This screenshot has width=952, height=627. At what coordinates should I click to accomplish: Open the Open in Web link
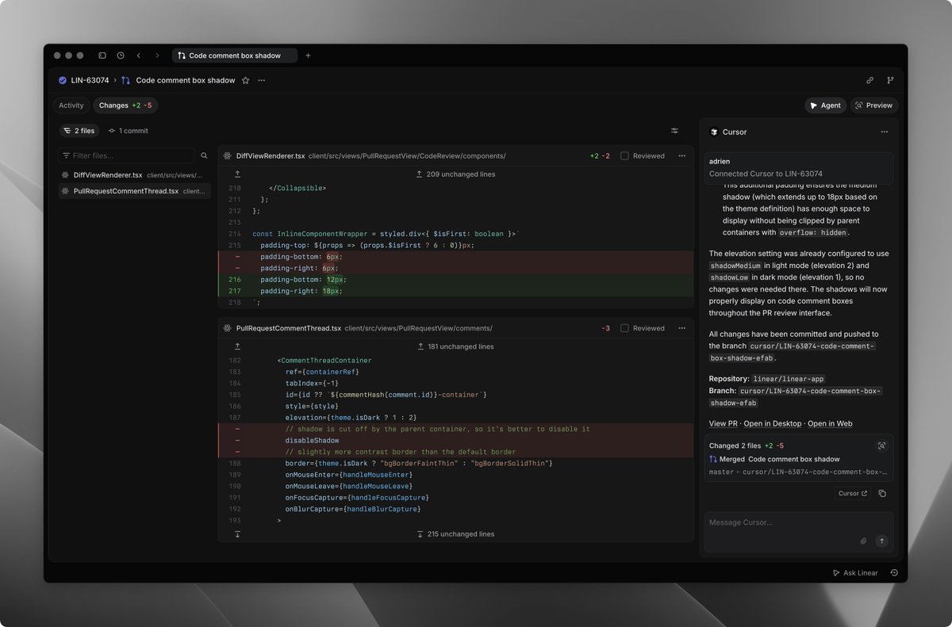point(830,424)
